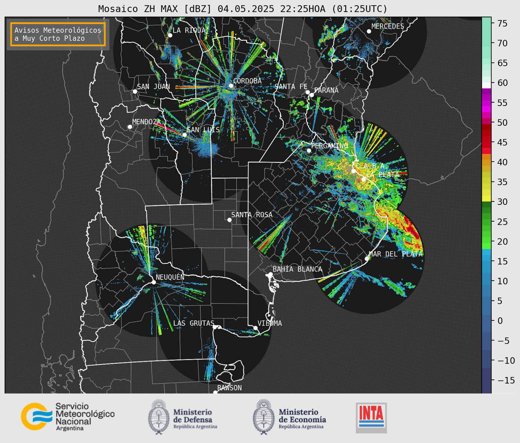The width and height of the screenshot is (520, 443).
Task: Select the NEUQUÉN city marker
Action: (x=154, y=282)
